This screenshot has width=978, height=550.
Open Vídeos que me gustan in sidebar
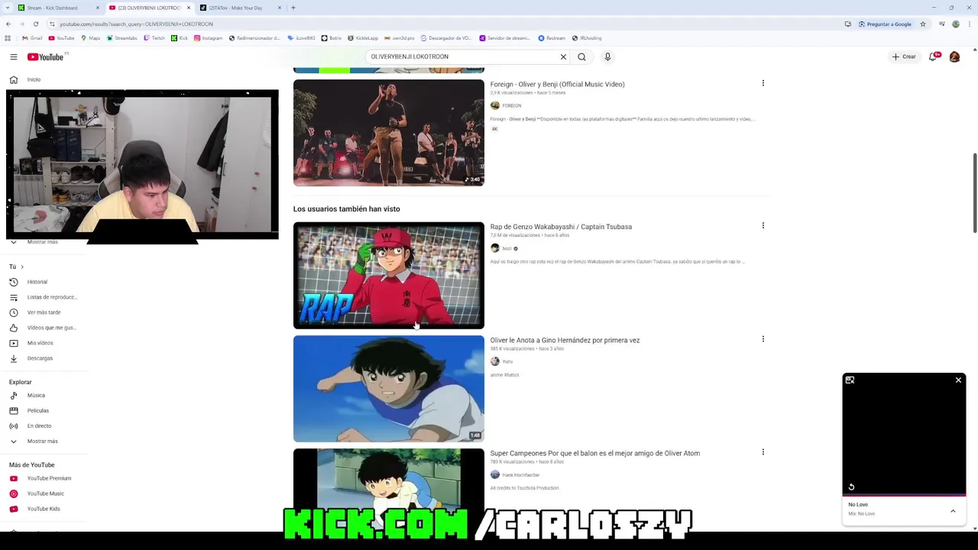(44, 328)
